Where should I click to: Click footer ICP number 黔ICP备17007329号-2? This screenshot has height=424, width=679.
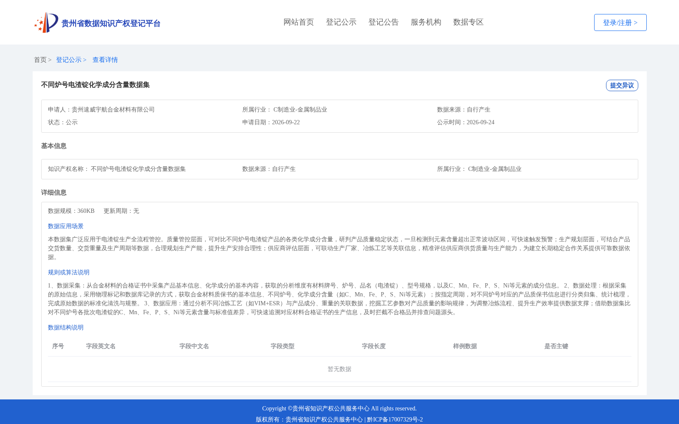395,419
